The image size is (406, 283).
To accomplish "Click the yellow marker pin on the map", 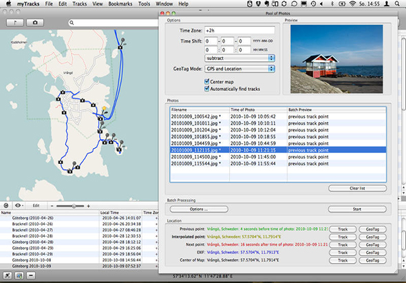I will (104, 108).
